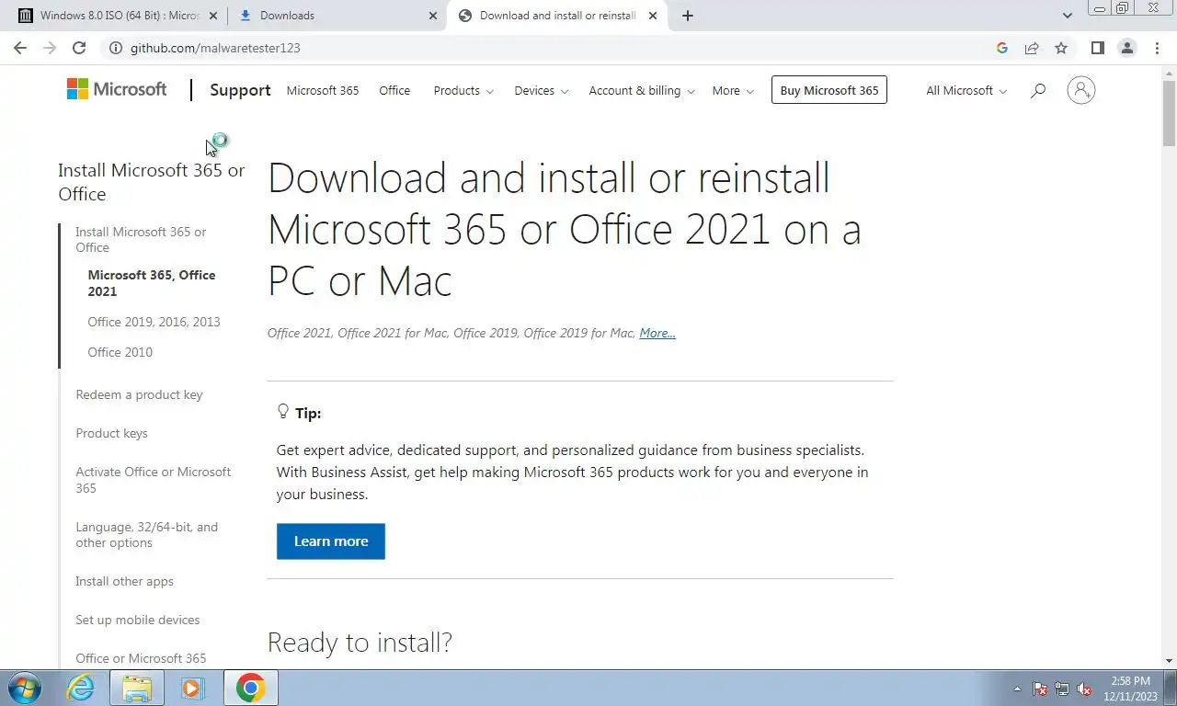Click the muted volume tray icon
This screenshot has height=706, width=1177.
1084,689
